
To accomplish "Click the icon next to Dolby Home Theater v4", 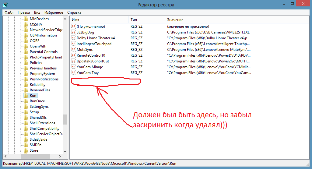I will click(x=74, y=38).
